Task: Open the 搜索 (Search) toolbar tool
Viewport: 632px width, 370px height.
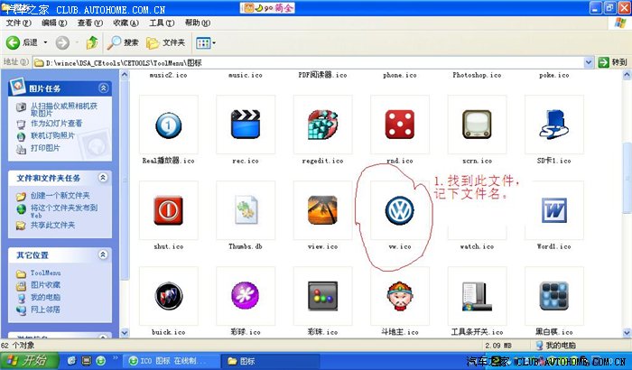Action: [123, 42]
